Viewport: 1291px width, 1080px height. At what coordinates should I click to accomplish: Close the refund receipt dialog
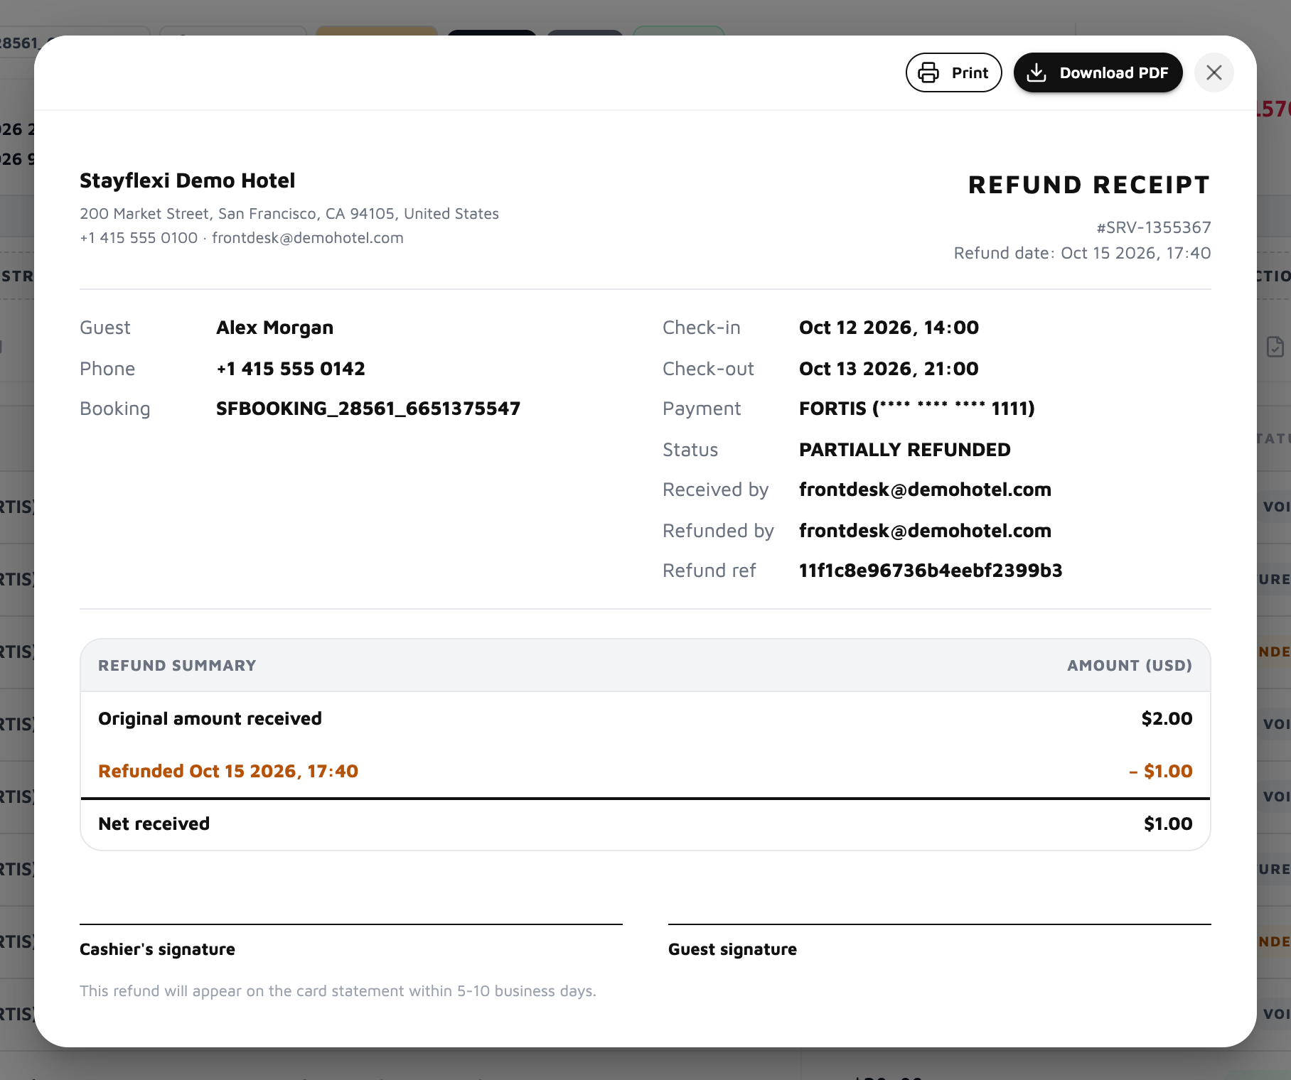point(1214,72)
